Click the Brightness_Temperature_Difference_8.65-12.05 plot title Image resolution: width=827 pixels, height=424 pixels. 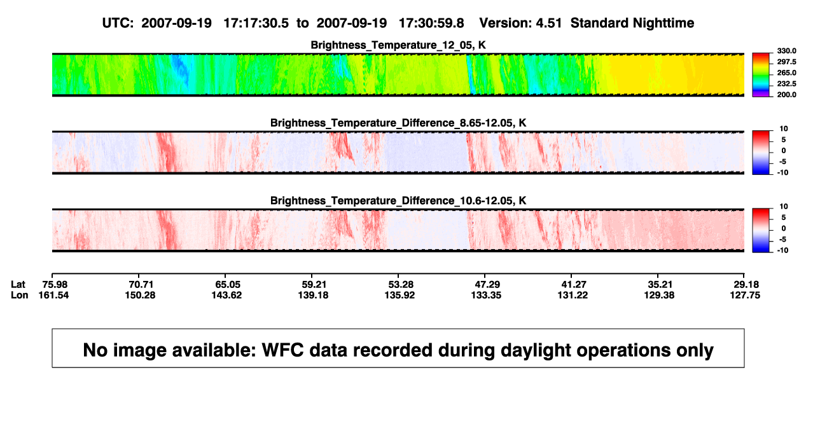pos(398,123)
